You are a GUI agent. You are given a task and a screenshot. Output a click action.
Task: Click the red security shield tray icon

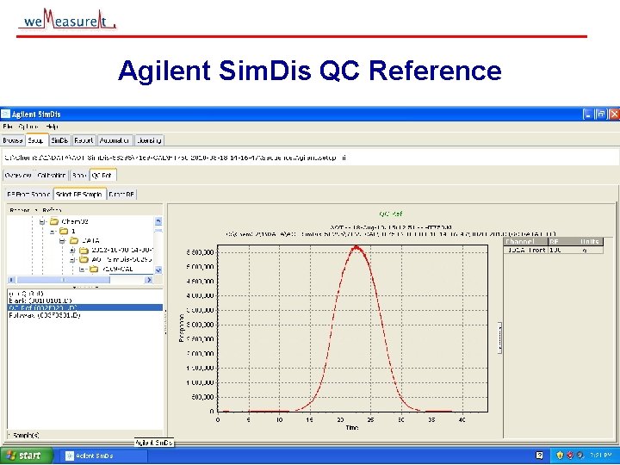click(x=570, y=456)
